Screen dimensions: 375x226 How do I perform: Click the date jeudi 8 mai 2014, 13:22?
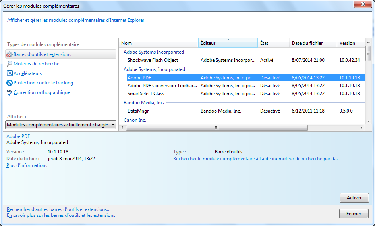[71, 159]
